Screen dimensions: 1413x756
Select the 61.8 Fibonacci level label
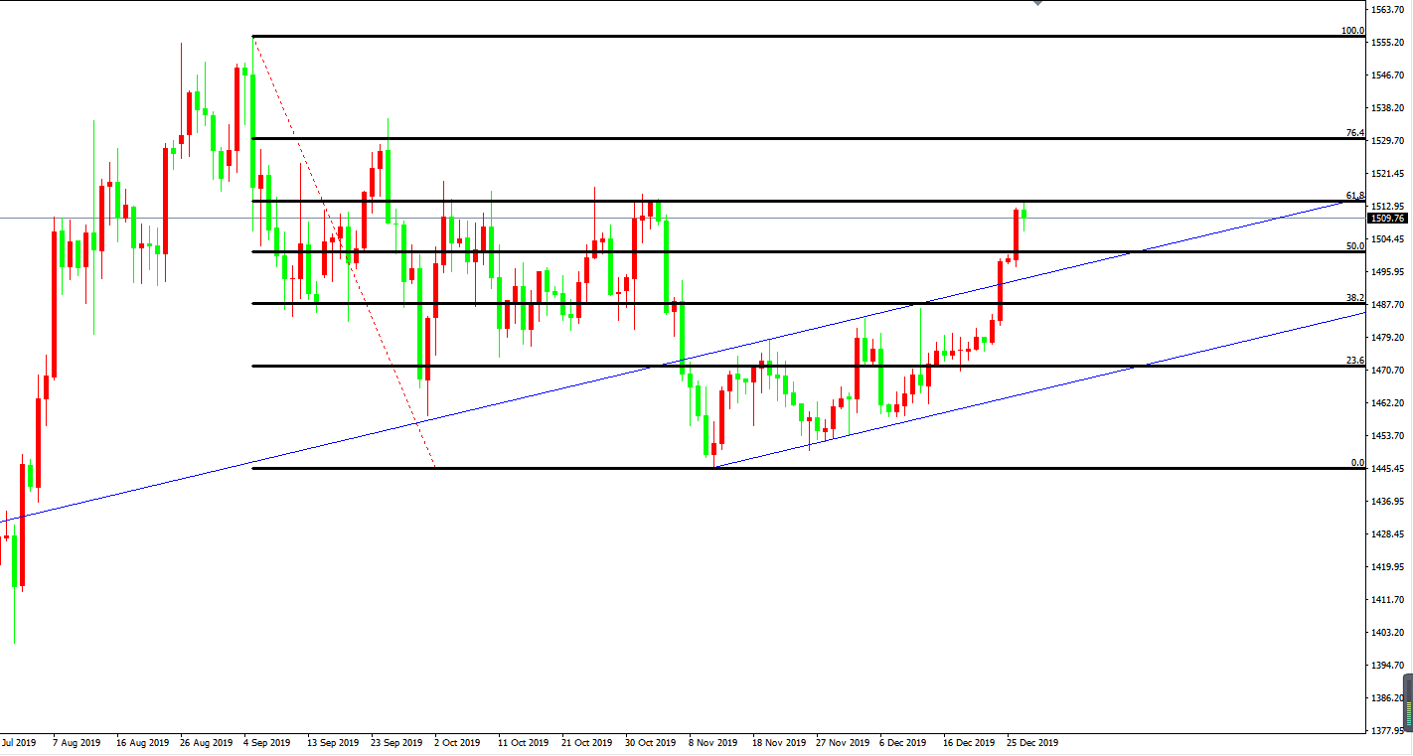[1354, 196]
